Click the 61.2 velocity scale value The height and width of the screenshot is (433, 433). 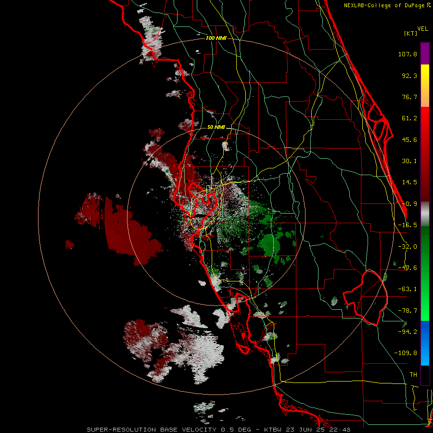coord(409,118)
